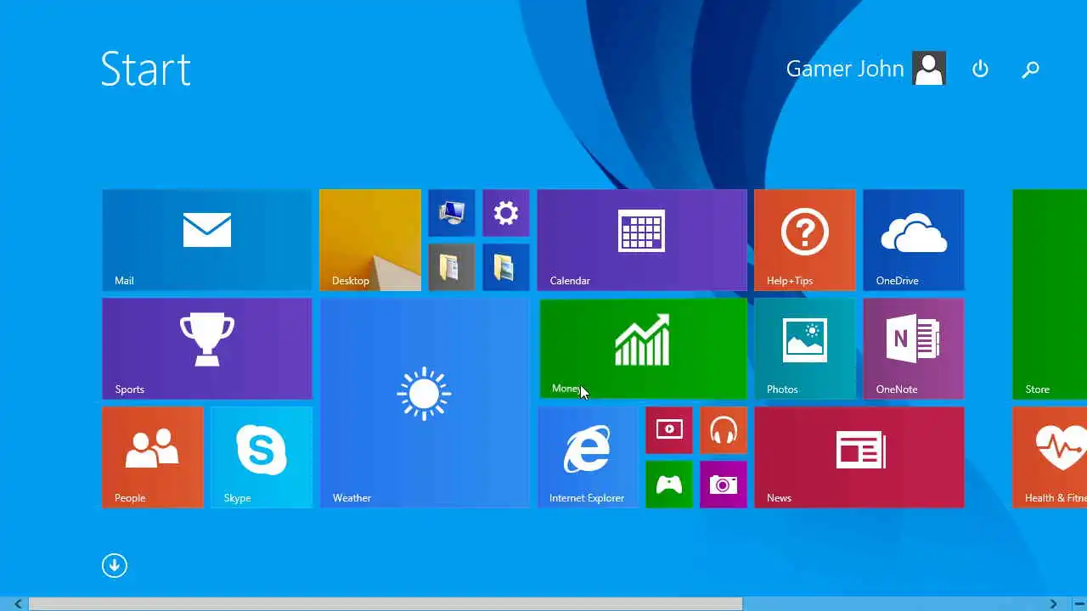Launch the Desktop tile
The height and width of the screenshot is (611, 1087).
click(x=370, y=240)
